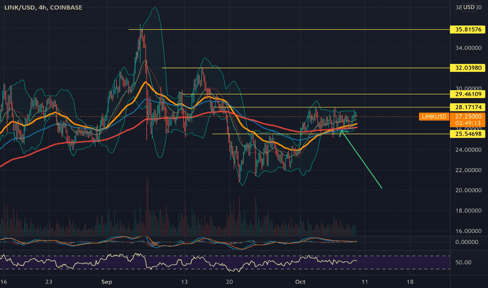
Task: Click the MACD axis value 0.00000
Action: (467, 242)
